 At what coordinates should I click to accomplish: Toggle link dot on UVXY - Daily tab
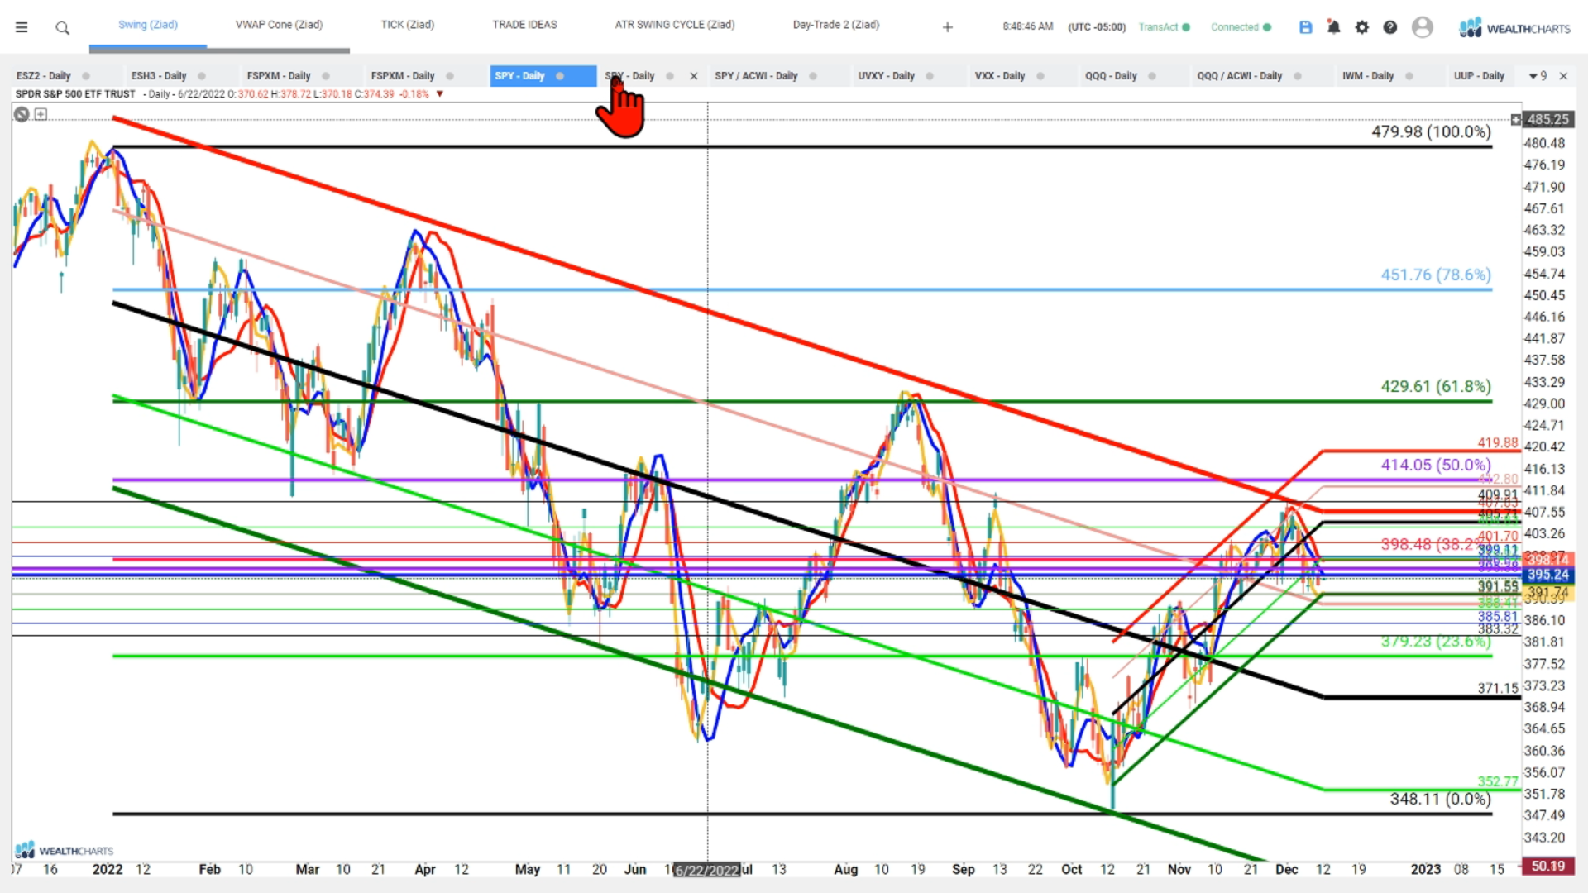point(930,76)
